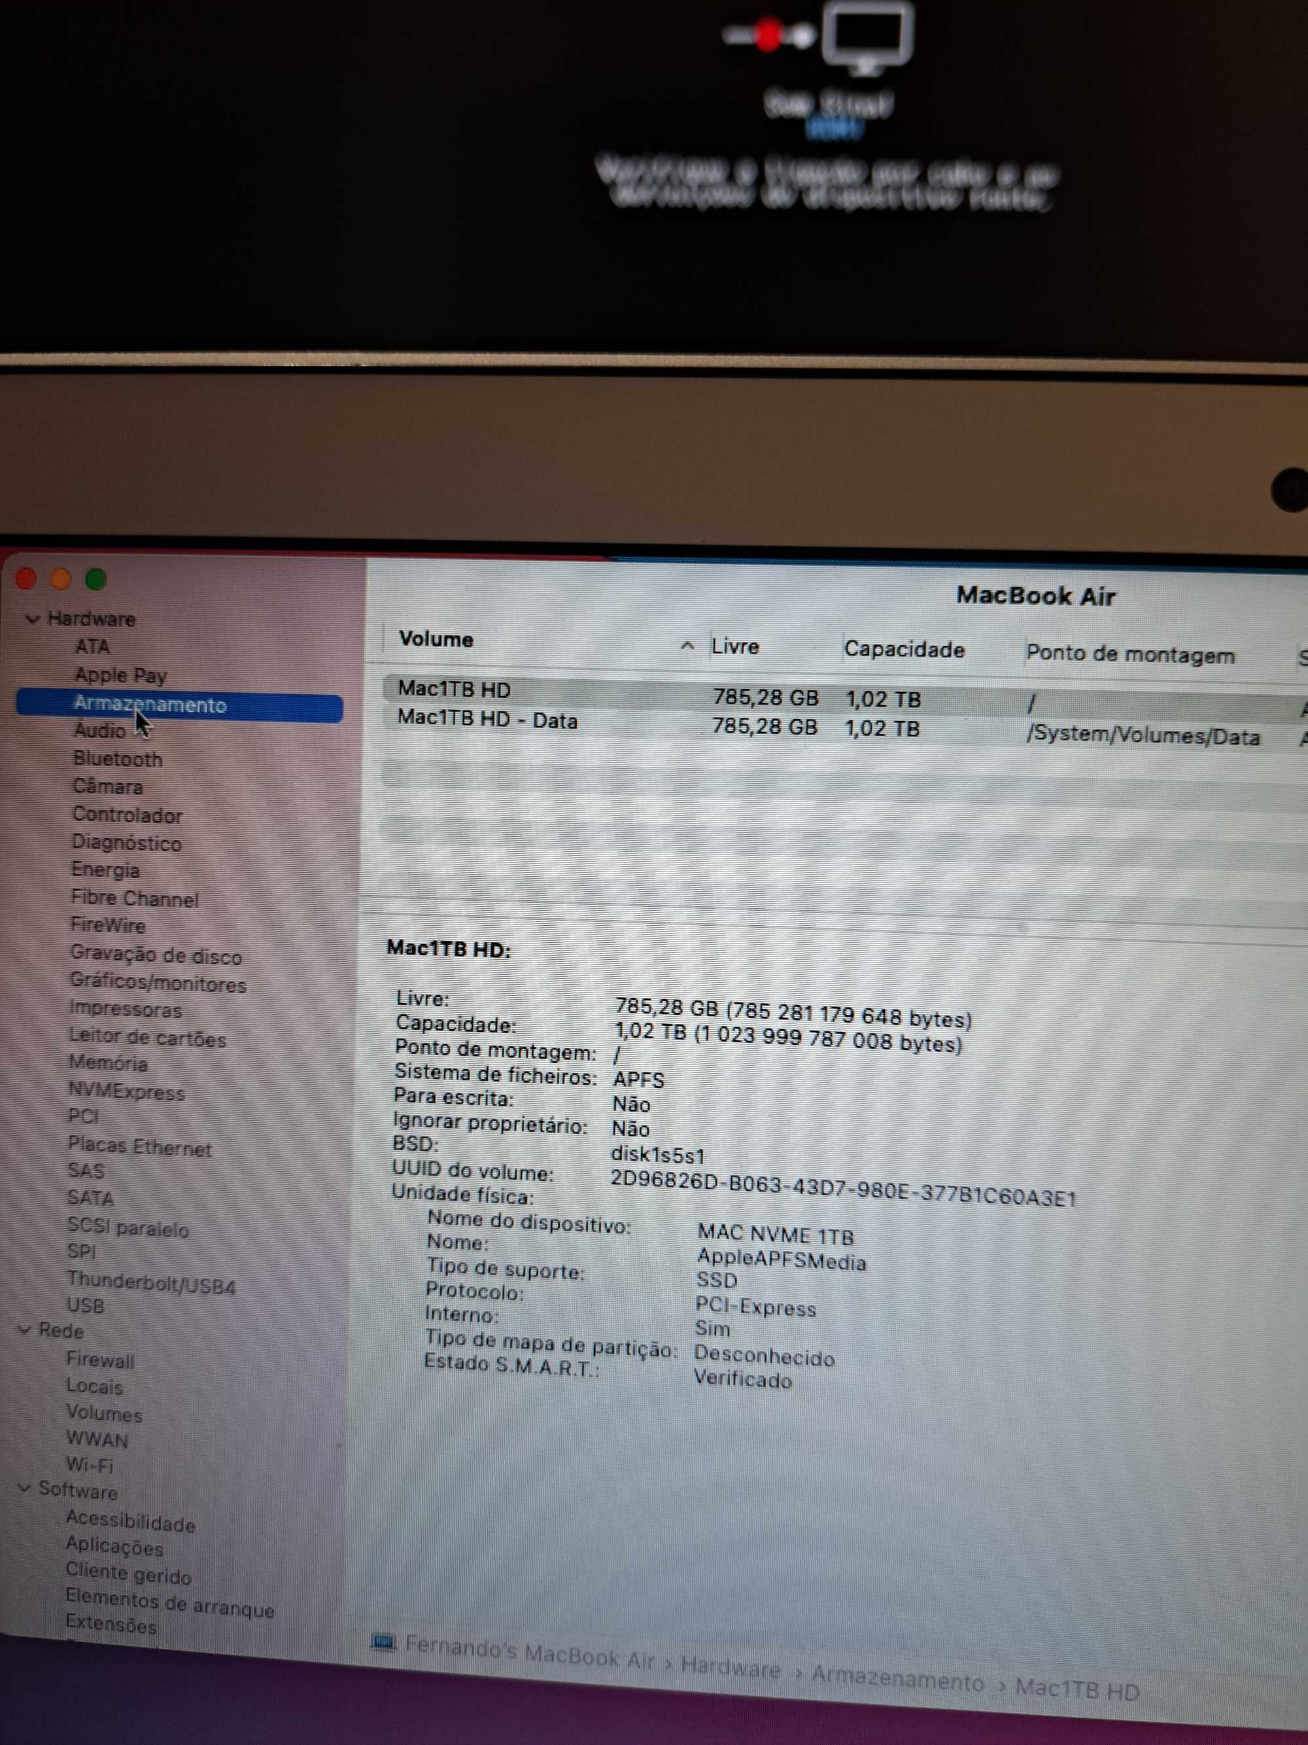Select Leitor de cartões entry

point(147,1038)
